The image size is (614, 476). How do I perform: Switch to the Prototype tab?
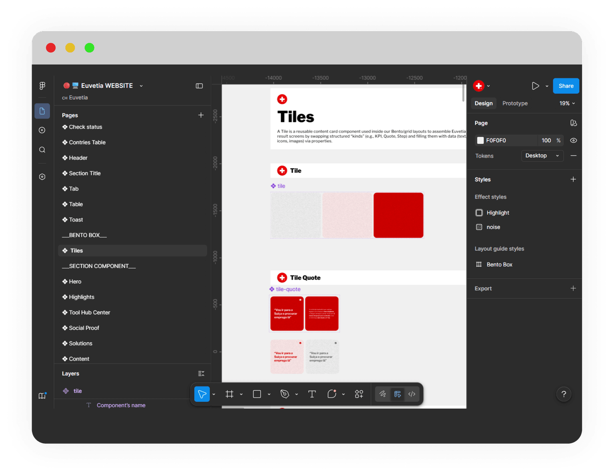(515, 103)
